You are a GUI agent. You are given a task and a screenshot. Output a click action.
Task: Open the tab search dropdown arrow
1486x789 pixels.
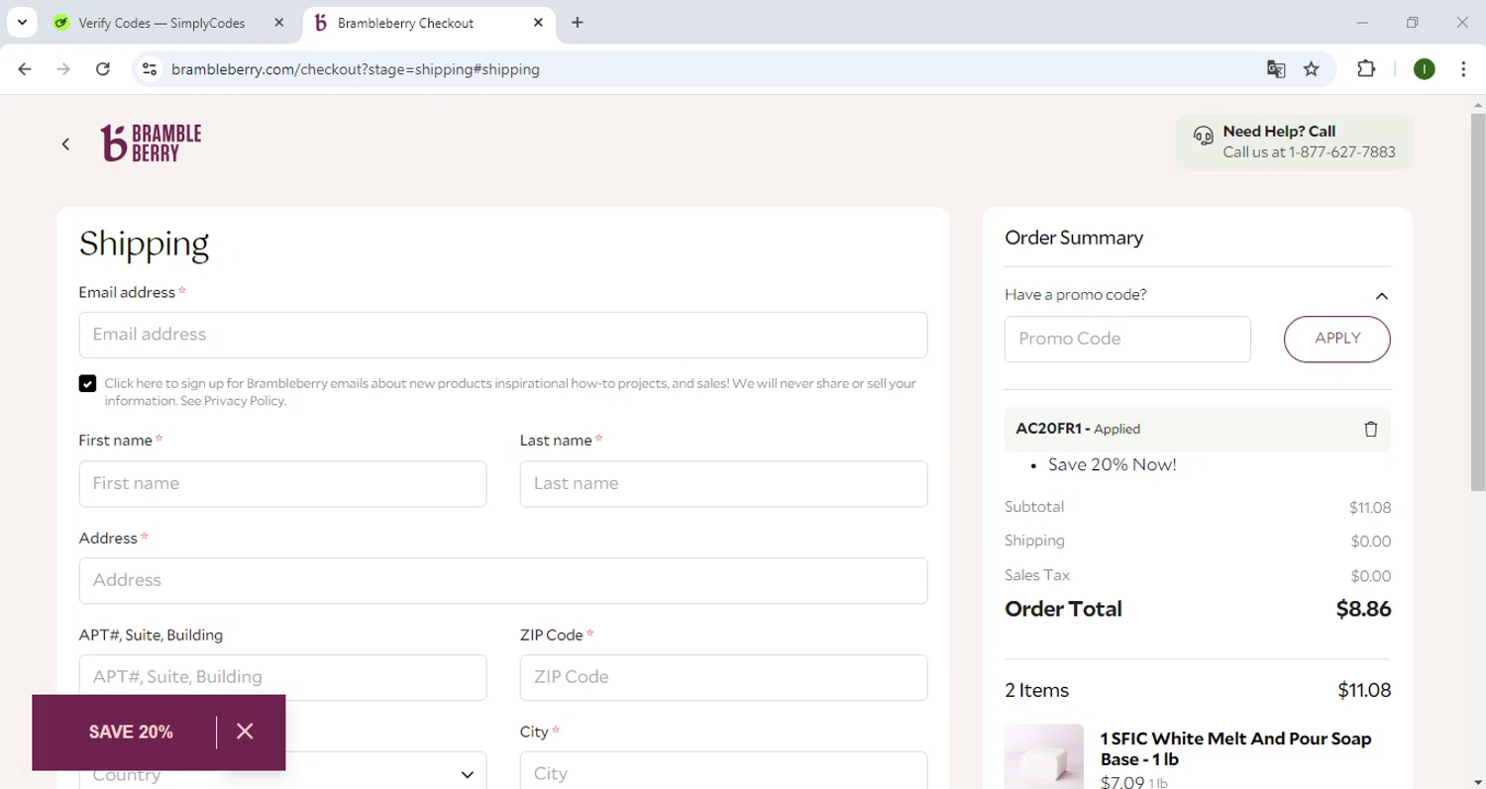(x=22, y=22)
